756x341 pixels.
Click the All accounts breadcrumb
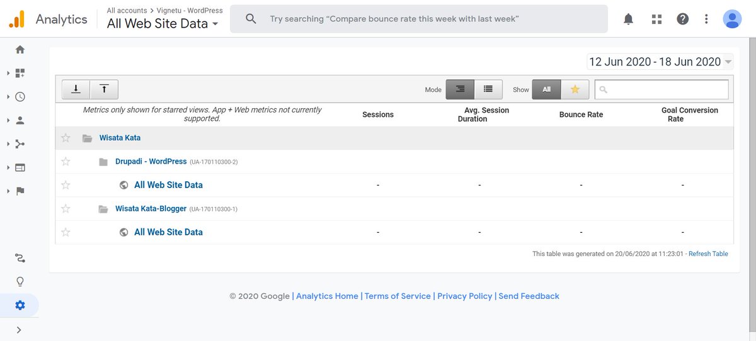click(127, 11)
